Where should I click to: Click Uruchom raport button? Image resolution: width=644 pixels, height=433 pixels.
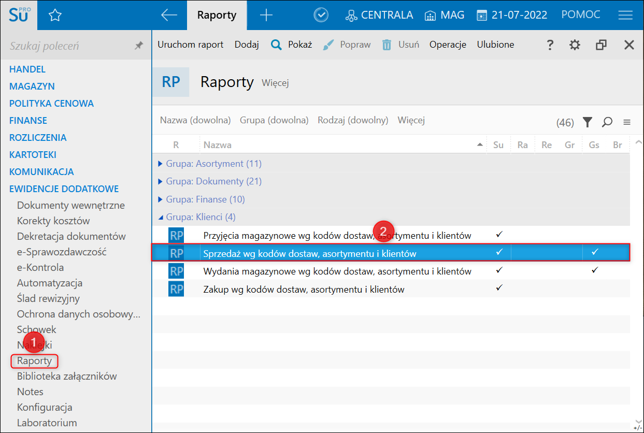point(190,45)
